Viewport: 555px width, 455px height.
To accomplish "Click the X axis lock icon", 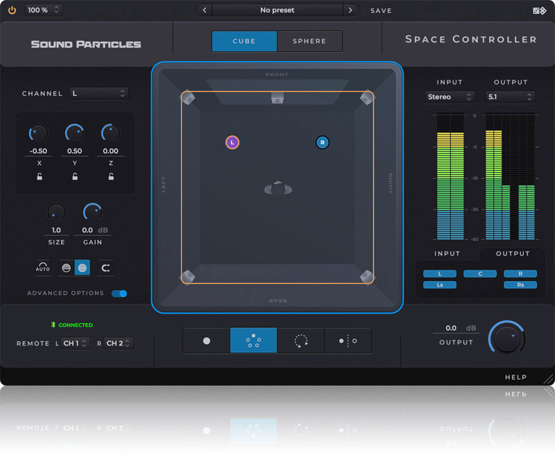I will [39, 177].
